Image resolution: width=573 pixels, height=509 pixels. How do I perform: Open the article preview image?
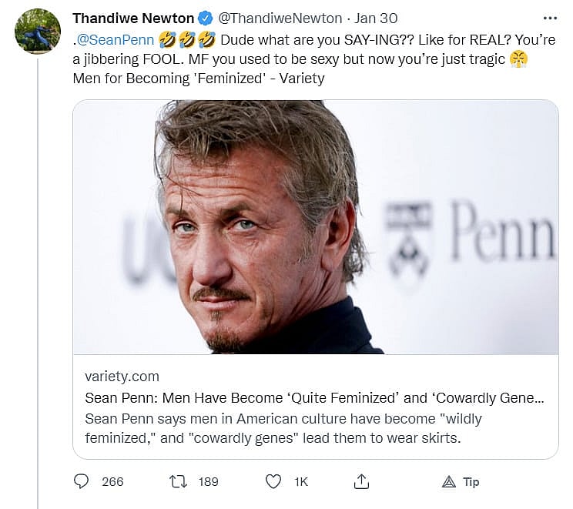pyautogui.click(x=316, y=227)
